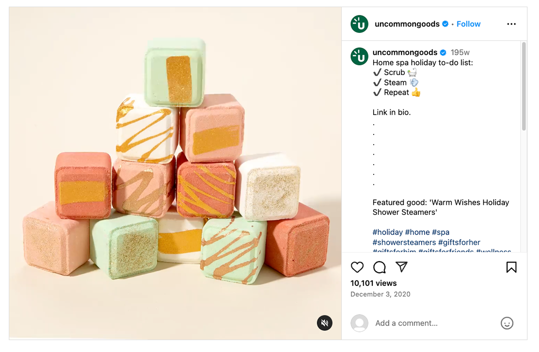Open the #showersteamers hashtag
539x352 pixels.
coord(404,242)
